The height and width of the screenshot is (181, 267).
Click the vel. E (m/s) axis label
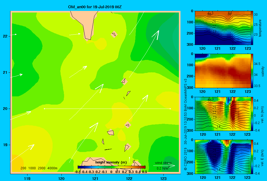point(262,158)
